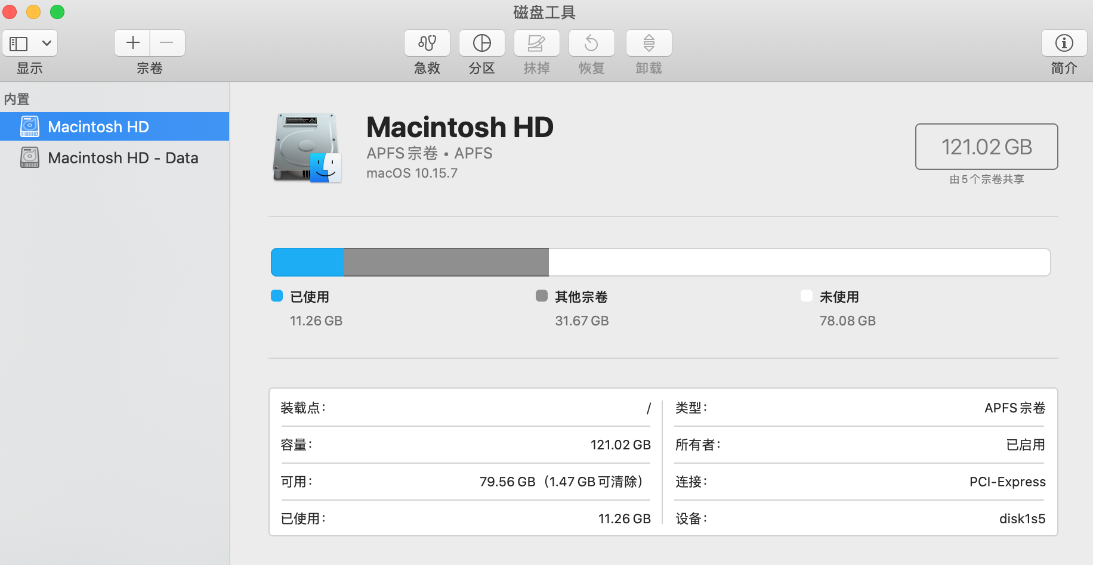Click the 恢复 (Restore) icon
This screenshot has height=565, width=1093.
[x=591, y=43]
